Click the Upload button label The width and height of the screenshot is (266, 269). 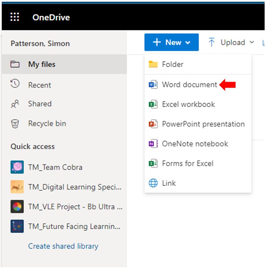pyautogui.click(x=233, y=42)
